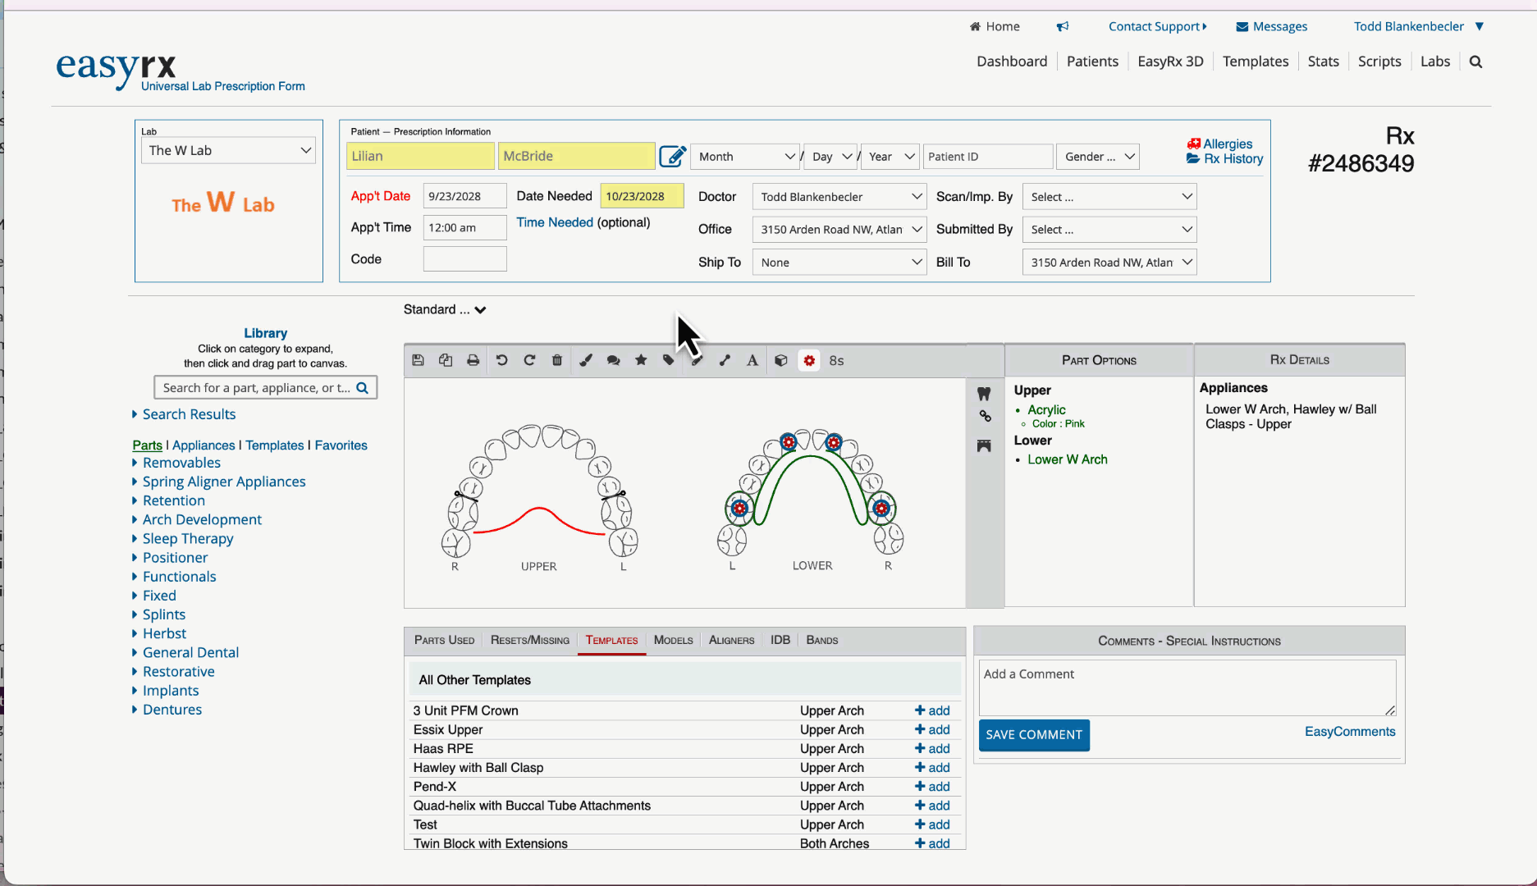Screen dimensions: 1537x886
Task: Click the trash Delete icon
Action: click(557, 360)
